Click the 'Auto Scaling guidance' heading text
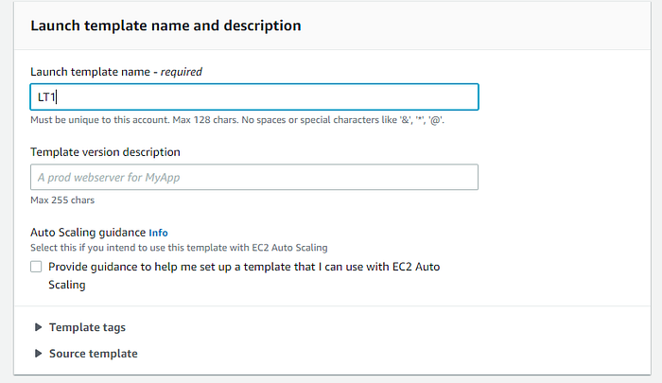 88,232
